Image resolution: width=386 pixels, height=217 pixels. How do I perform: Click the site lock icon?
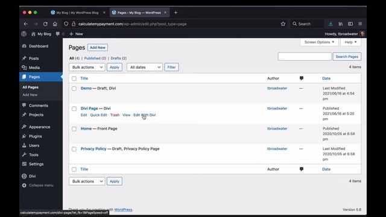point(74,24)
